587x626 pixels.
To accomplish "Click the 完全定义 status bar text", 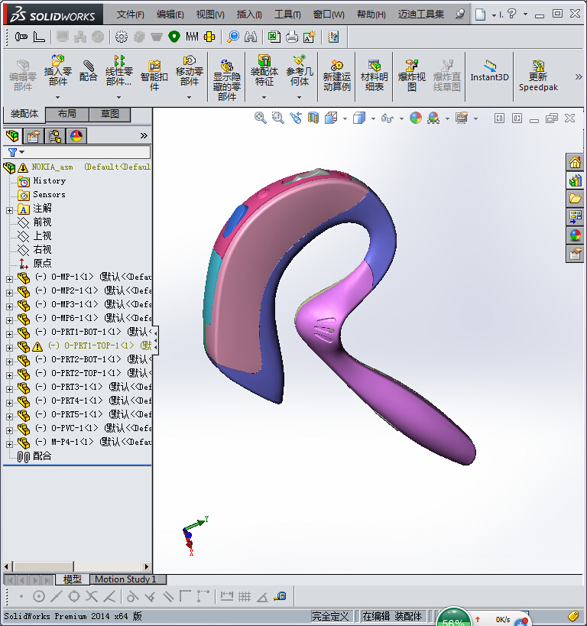I will point(330,616).
